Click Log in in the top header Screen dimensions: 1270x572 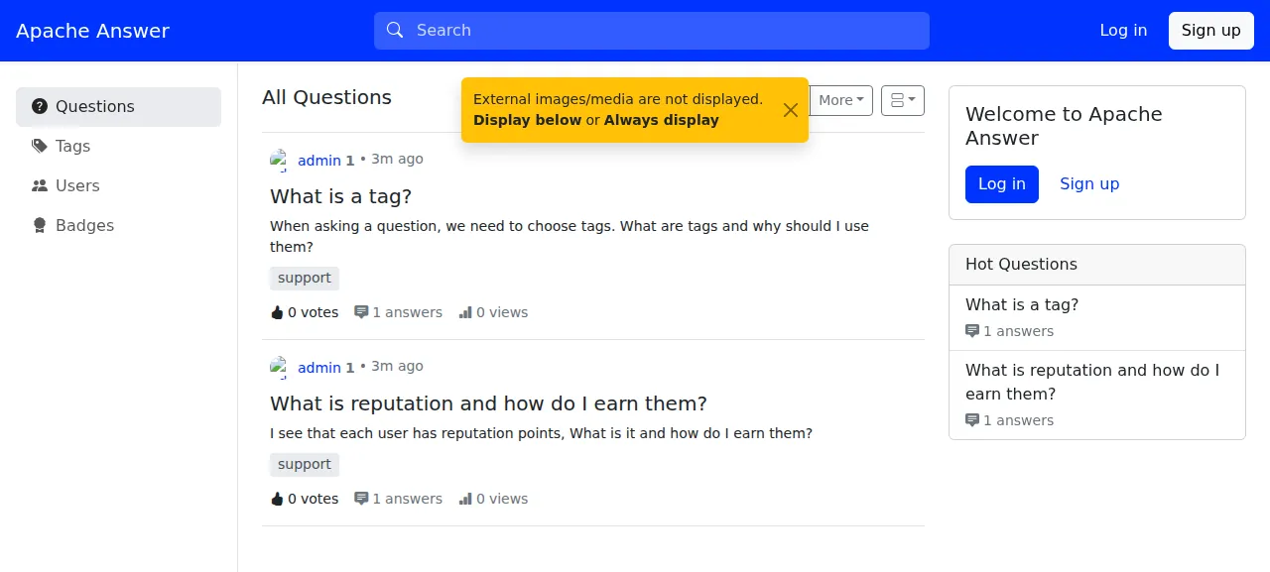pyautogui.click(x=1123, y=31)
